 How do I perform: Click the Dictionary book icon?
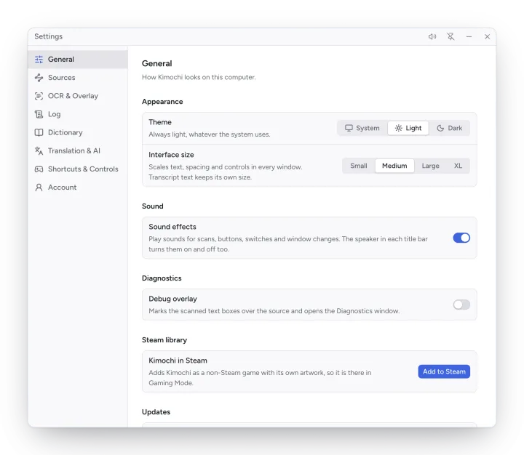pos(39,132)
